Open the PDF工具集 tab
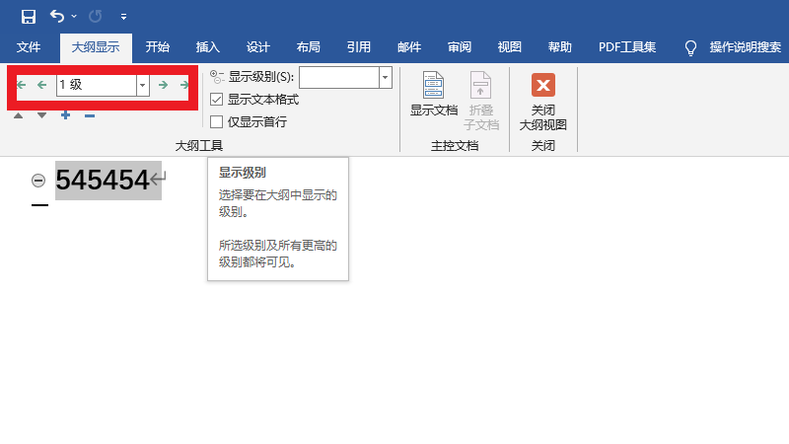Screen dimensions: 789x444 [x=627, y=47]
